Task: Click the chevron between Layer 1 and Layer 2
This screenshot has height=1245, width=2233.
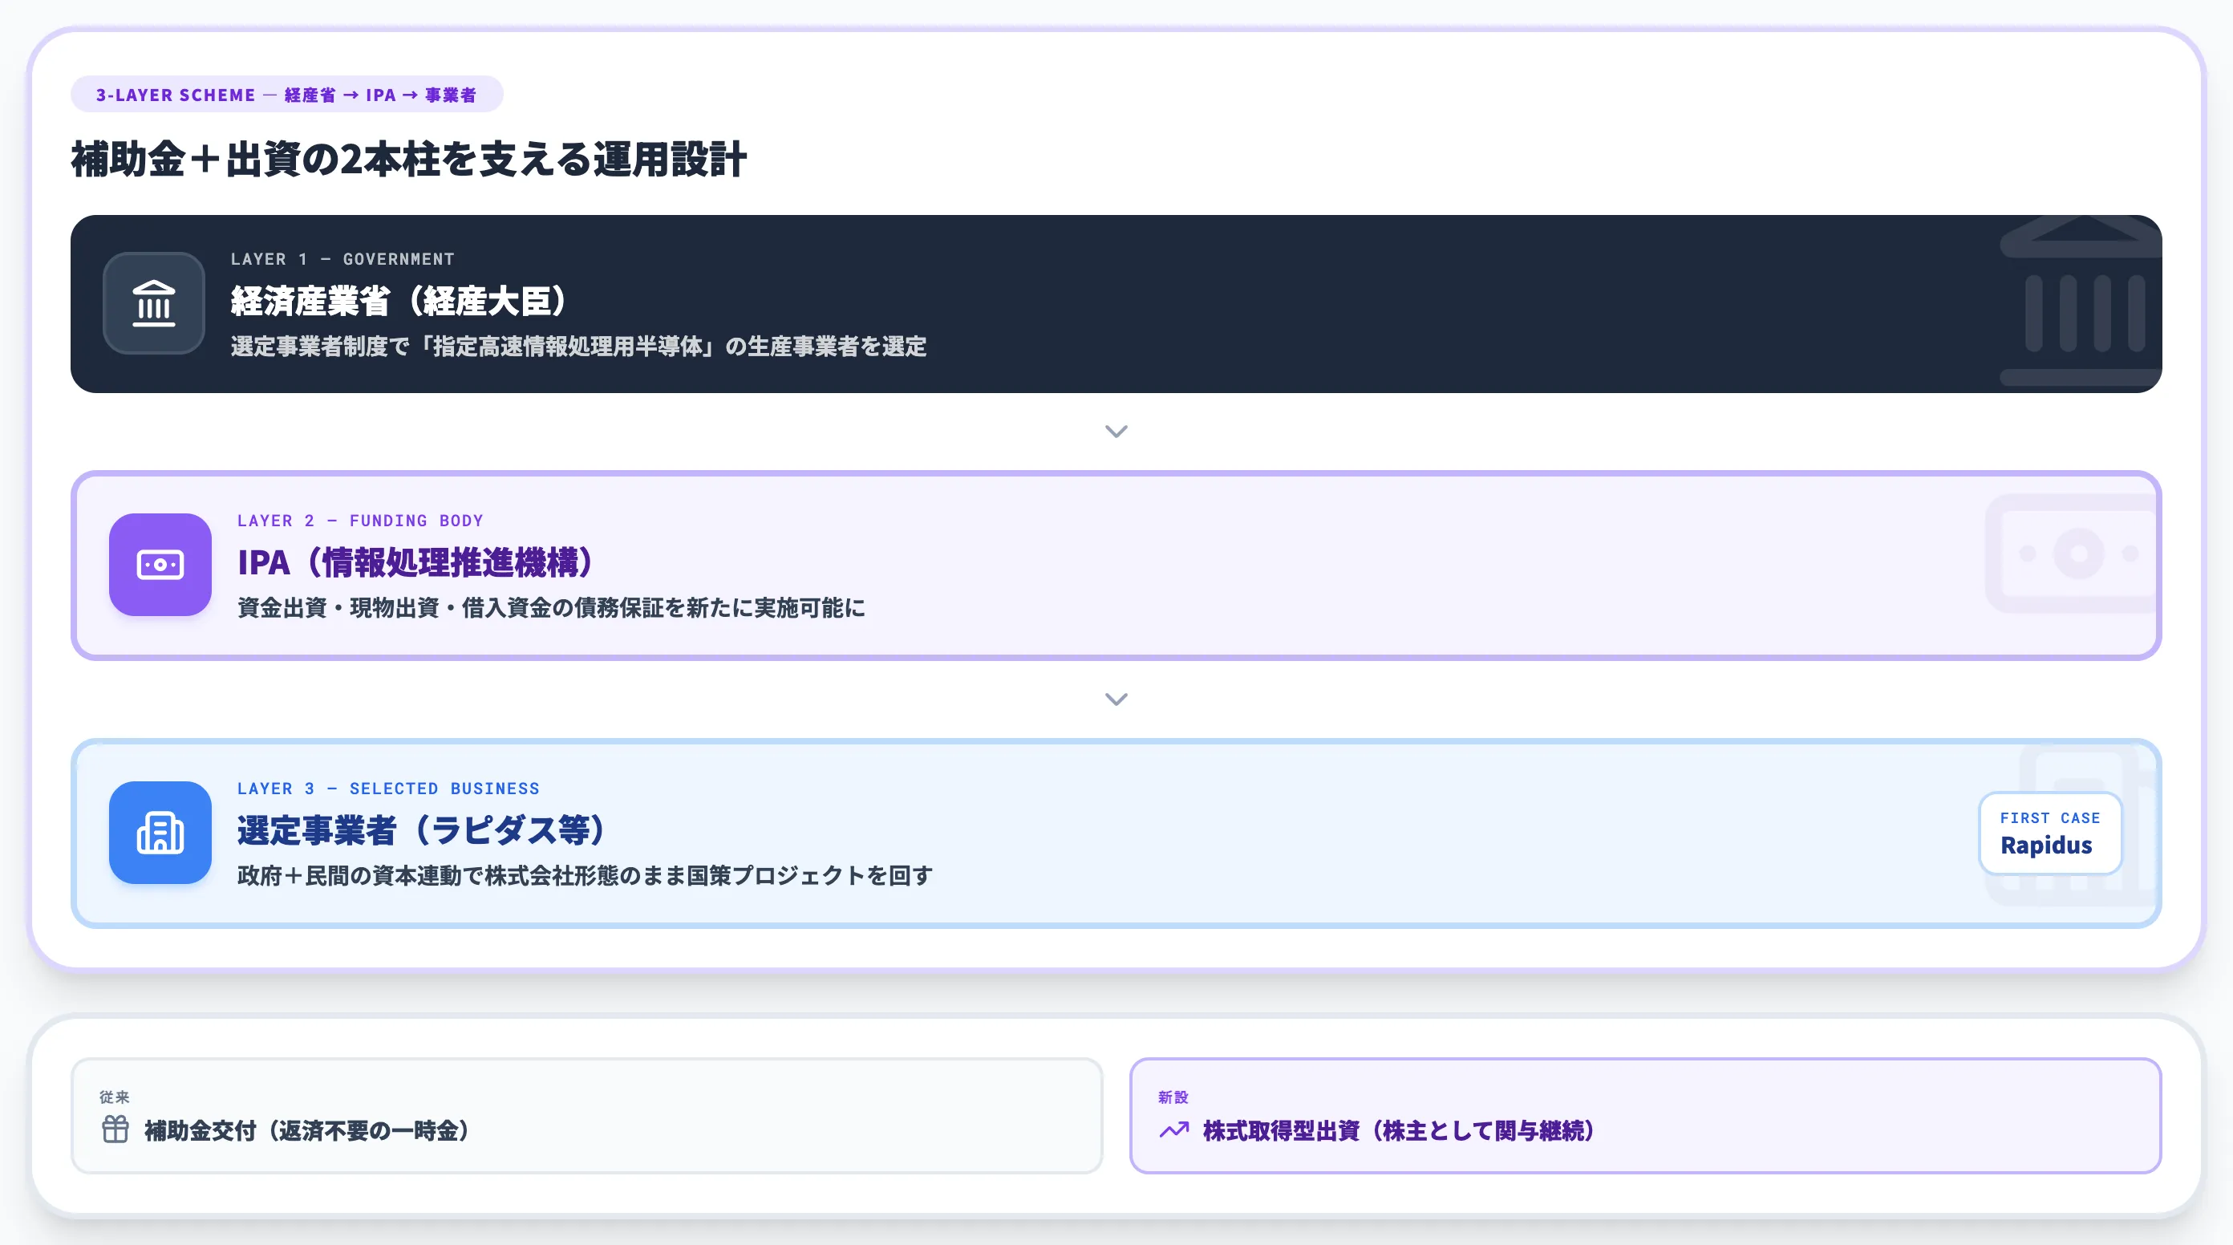Action: click(1116, 431)
